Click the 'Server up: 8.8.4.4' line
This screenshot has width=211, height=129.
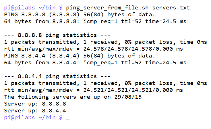[35, 110]
